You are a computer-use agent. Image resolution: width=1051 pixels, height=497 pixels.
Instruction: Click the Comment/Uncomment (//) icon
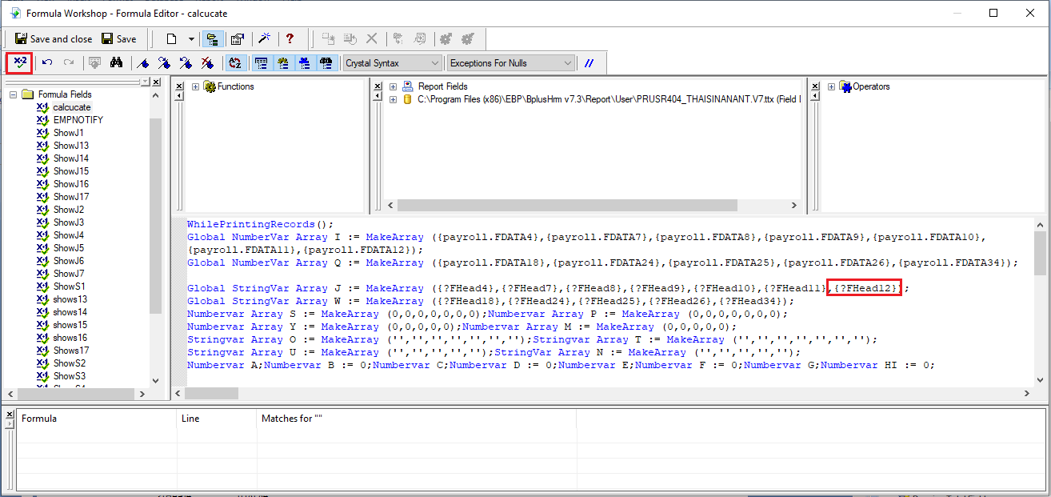point(589,62)
